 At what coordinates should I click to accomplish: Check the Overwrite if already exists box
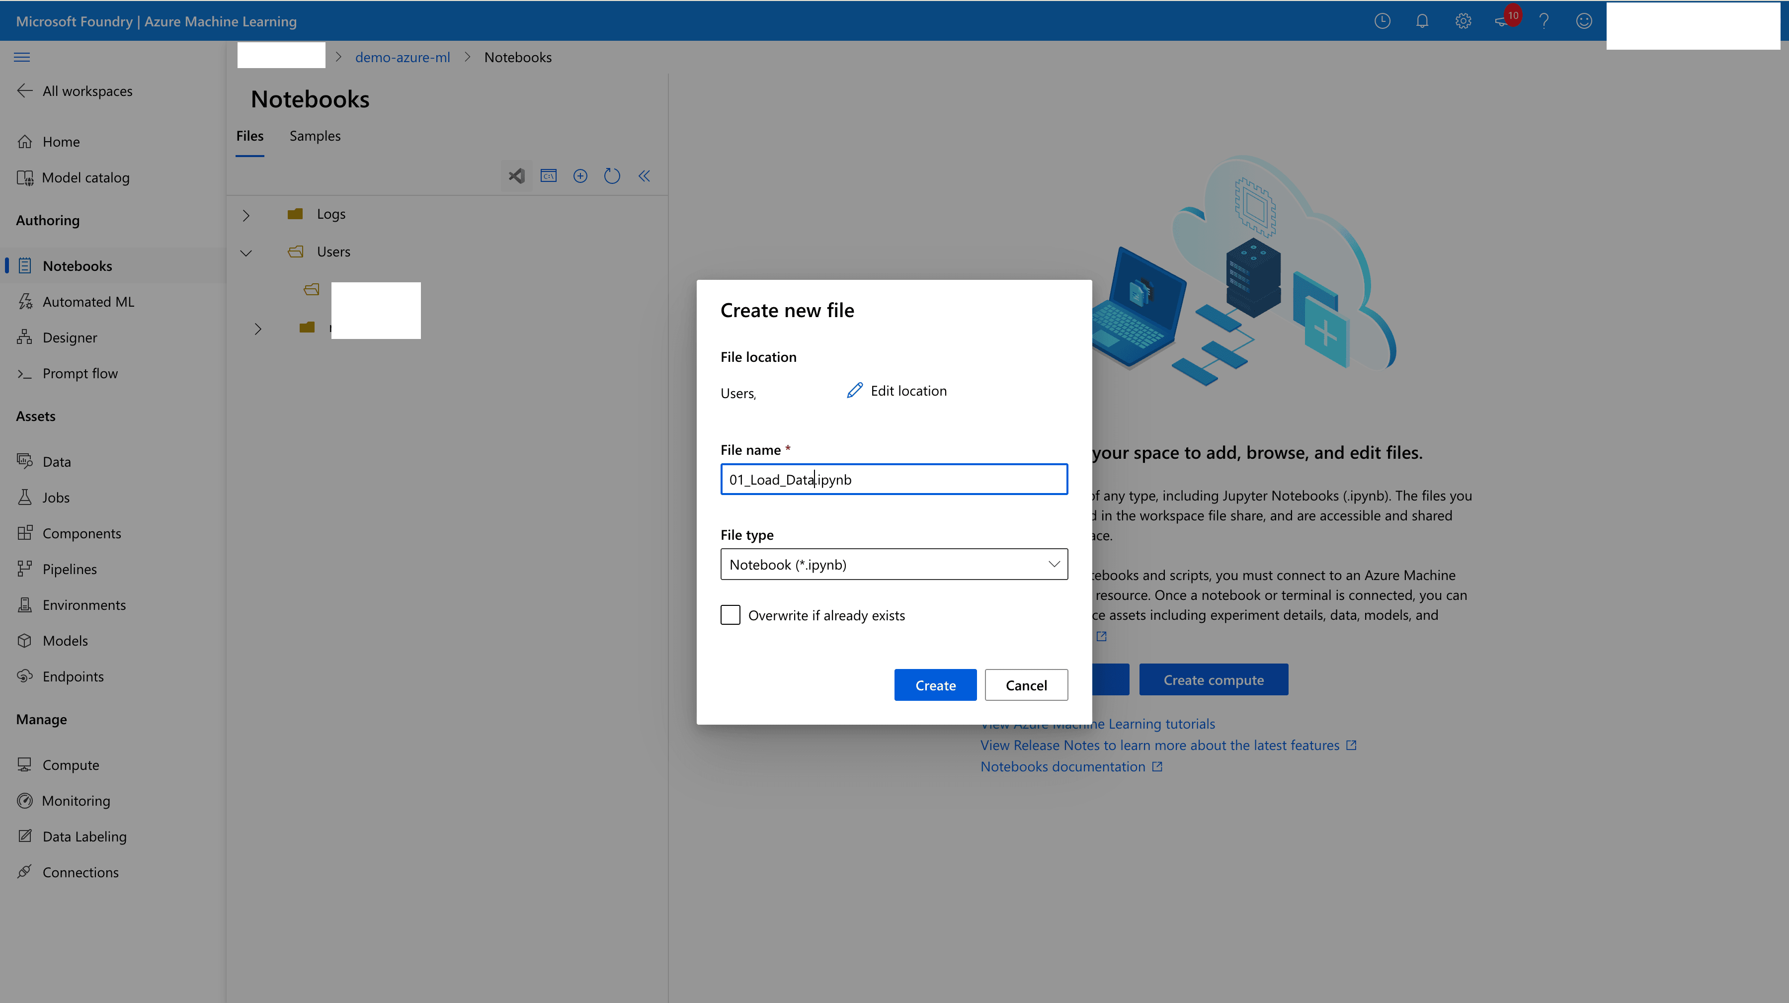pos(730,615)
